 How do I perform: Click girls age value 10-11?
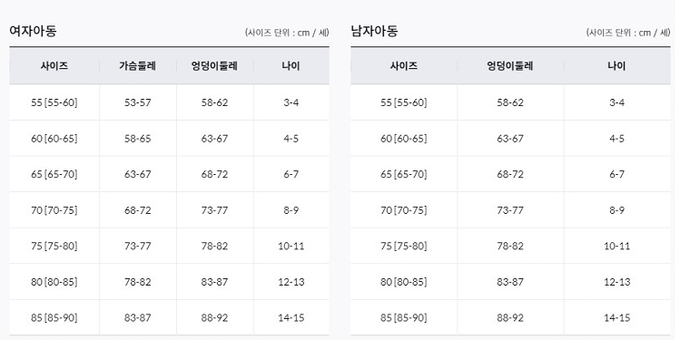pyautogui.click(x=291, y=246)
